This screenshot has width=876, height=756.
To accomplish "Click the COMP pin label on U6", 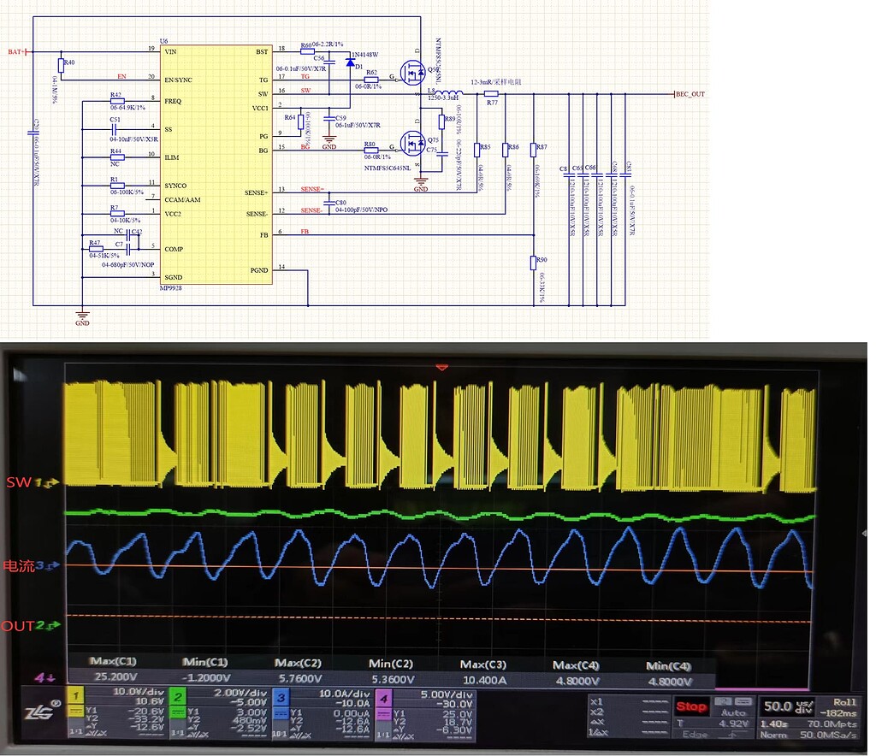I will (x=174, y=249).
